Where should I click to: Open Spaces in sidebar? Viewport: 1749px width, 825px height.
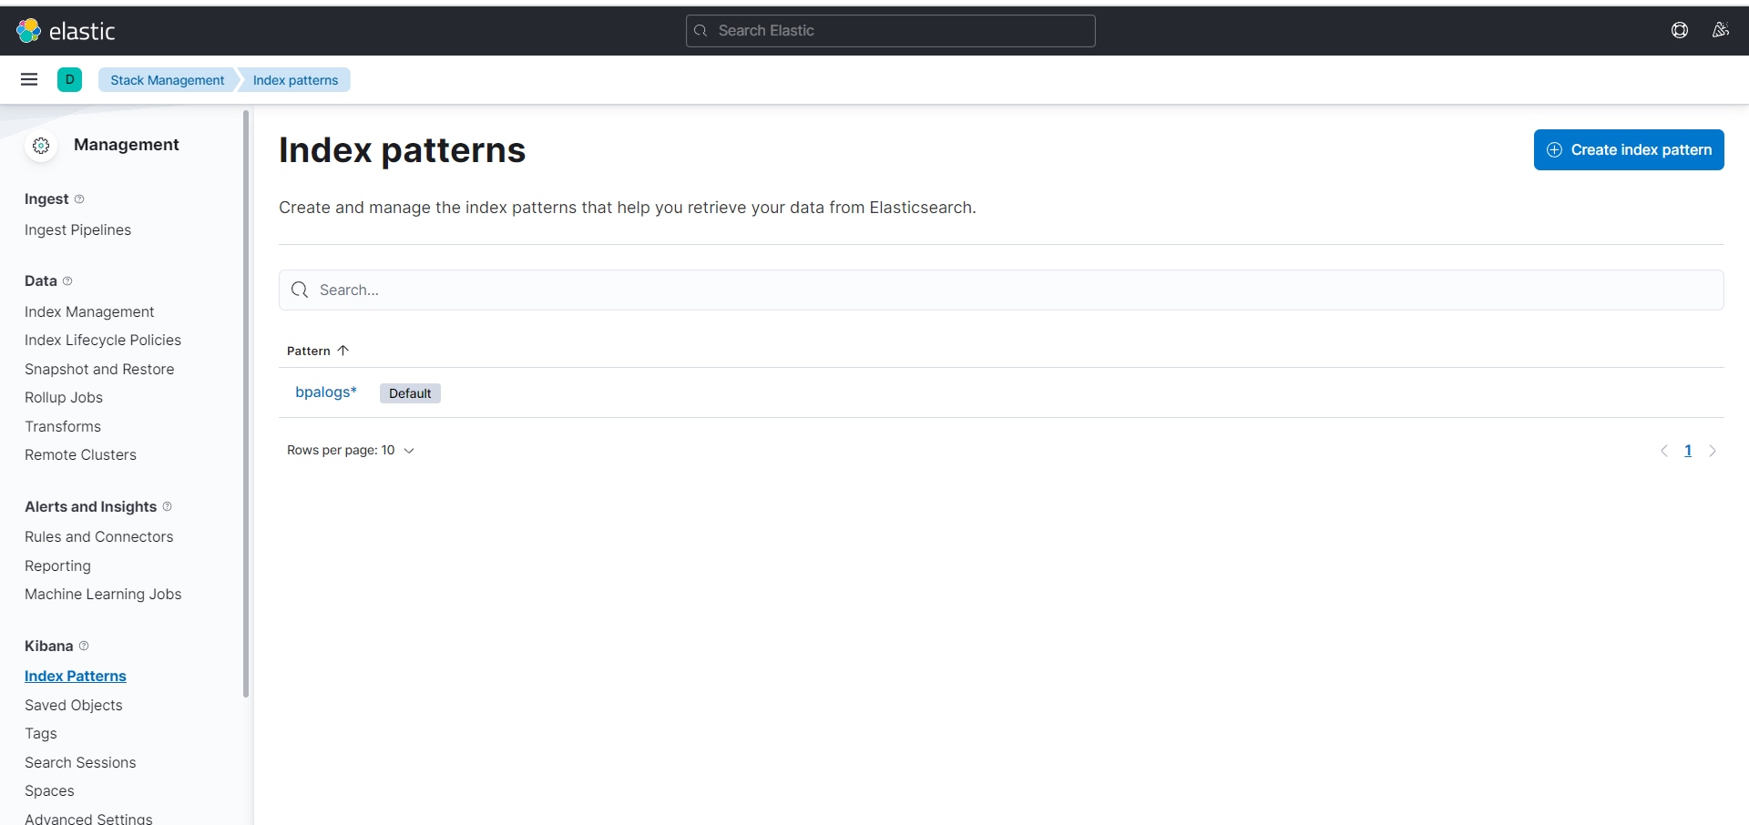click(49, 790)
